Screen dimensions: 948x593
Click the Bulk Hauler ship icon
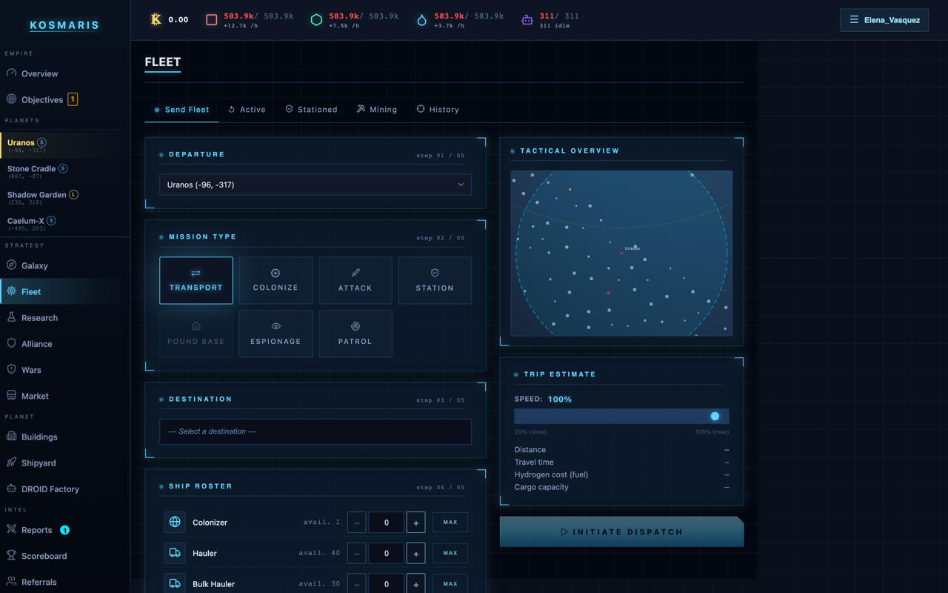click(x=175, y=583)
